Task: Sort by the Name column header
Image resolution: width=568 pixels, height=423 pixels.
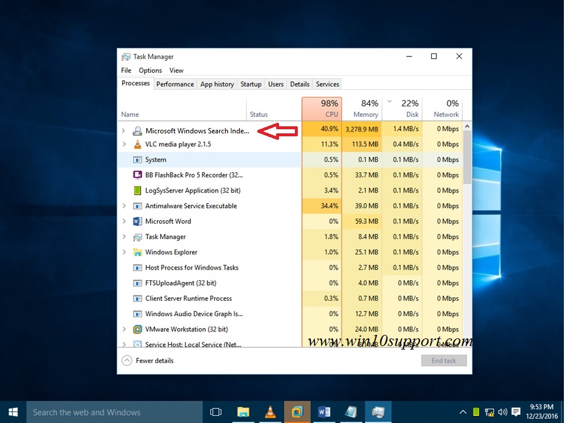Action: pyautogui.click(x=182, y=108)
